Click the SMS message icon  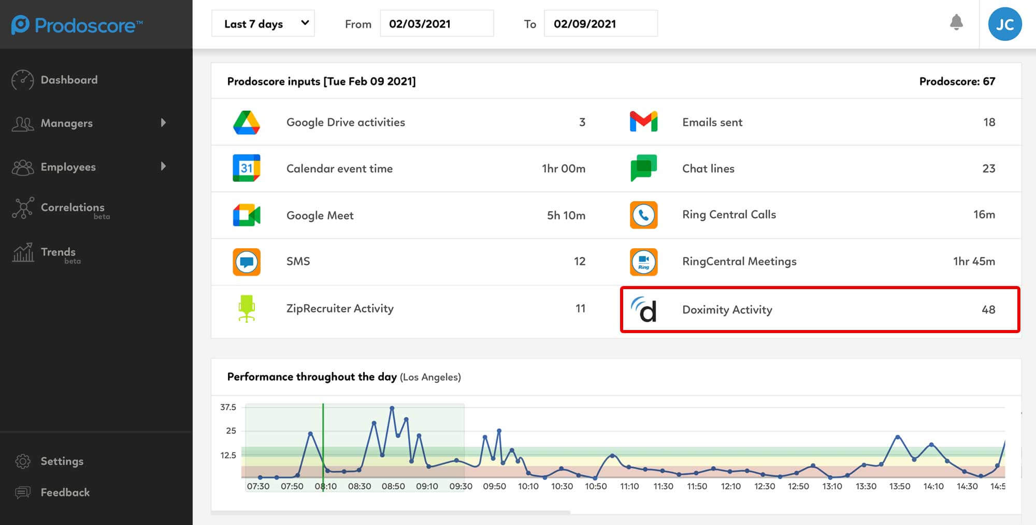[x=247, y=262]
